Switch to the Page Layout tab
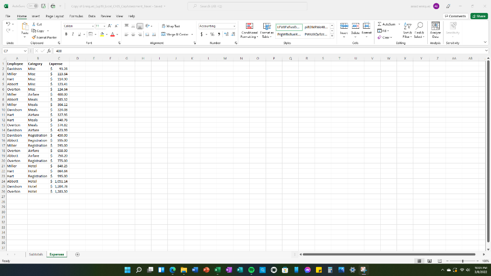Viewport: 491px width, 276px height. pos(55,16)
